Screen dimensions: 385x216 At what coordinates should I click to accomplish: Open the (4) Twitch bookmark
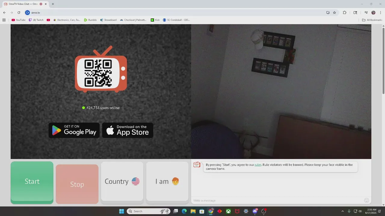point(36,20)
